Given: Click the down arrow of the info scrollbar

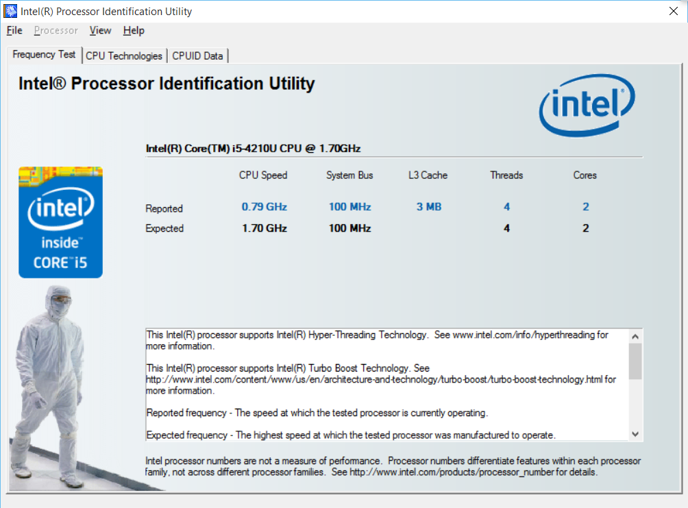Looking at the screenshot, I should pos(635,434).
